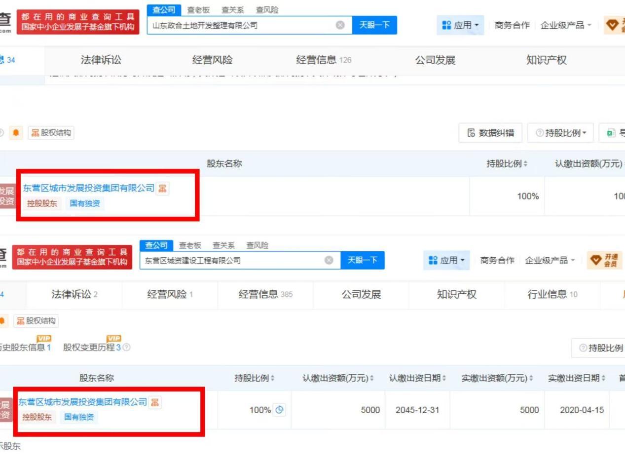Screen dimensions: 625x469
Task: Click 股权结构 button on 山东政合 page
Action: coord(51,133)
